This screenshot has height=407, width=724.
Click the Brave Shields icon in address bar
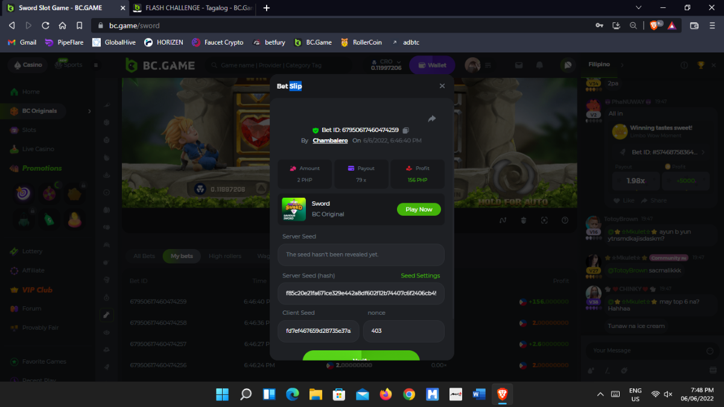(654, 25)
